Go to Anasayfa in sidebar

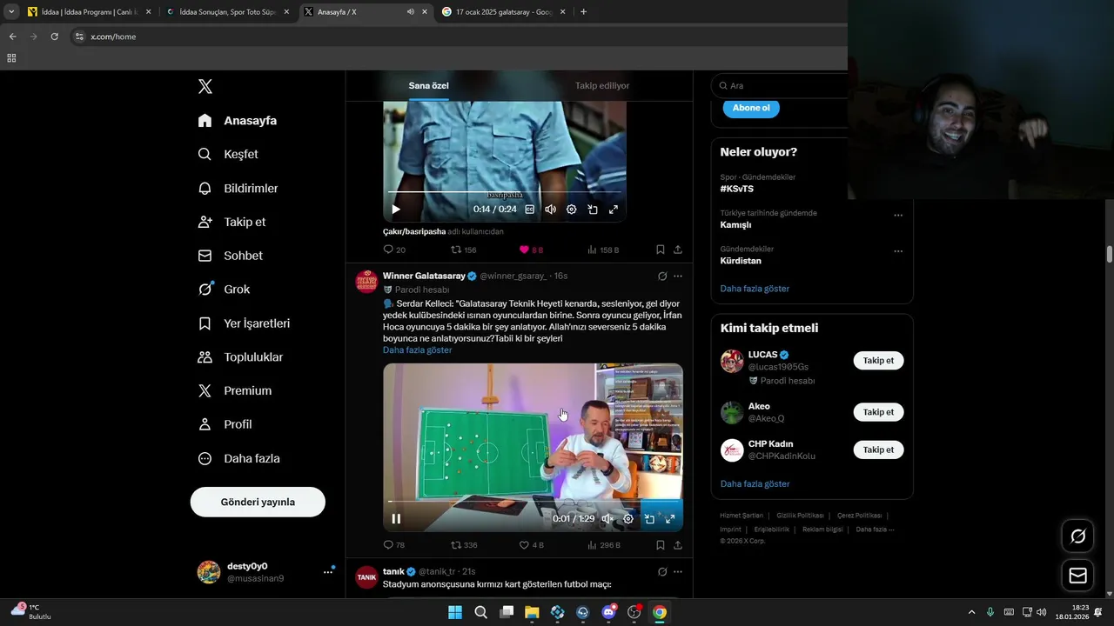coord(238,121)
